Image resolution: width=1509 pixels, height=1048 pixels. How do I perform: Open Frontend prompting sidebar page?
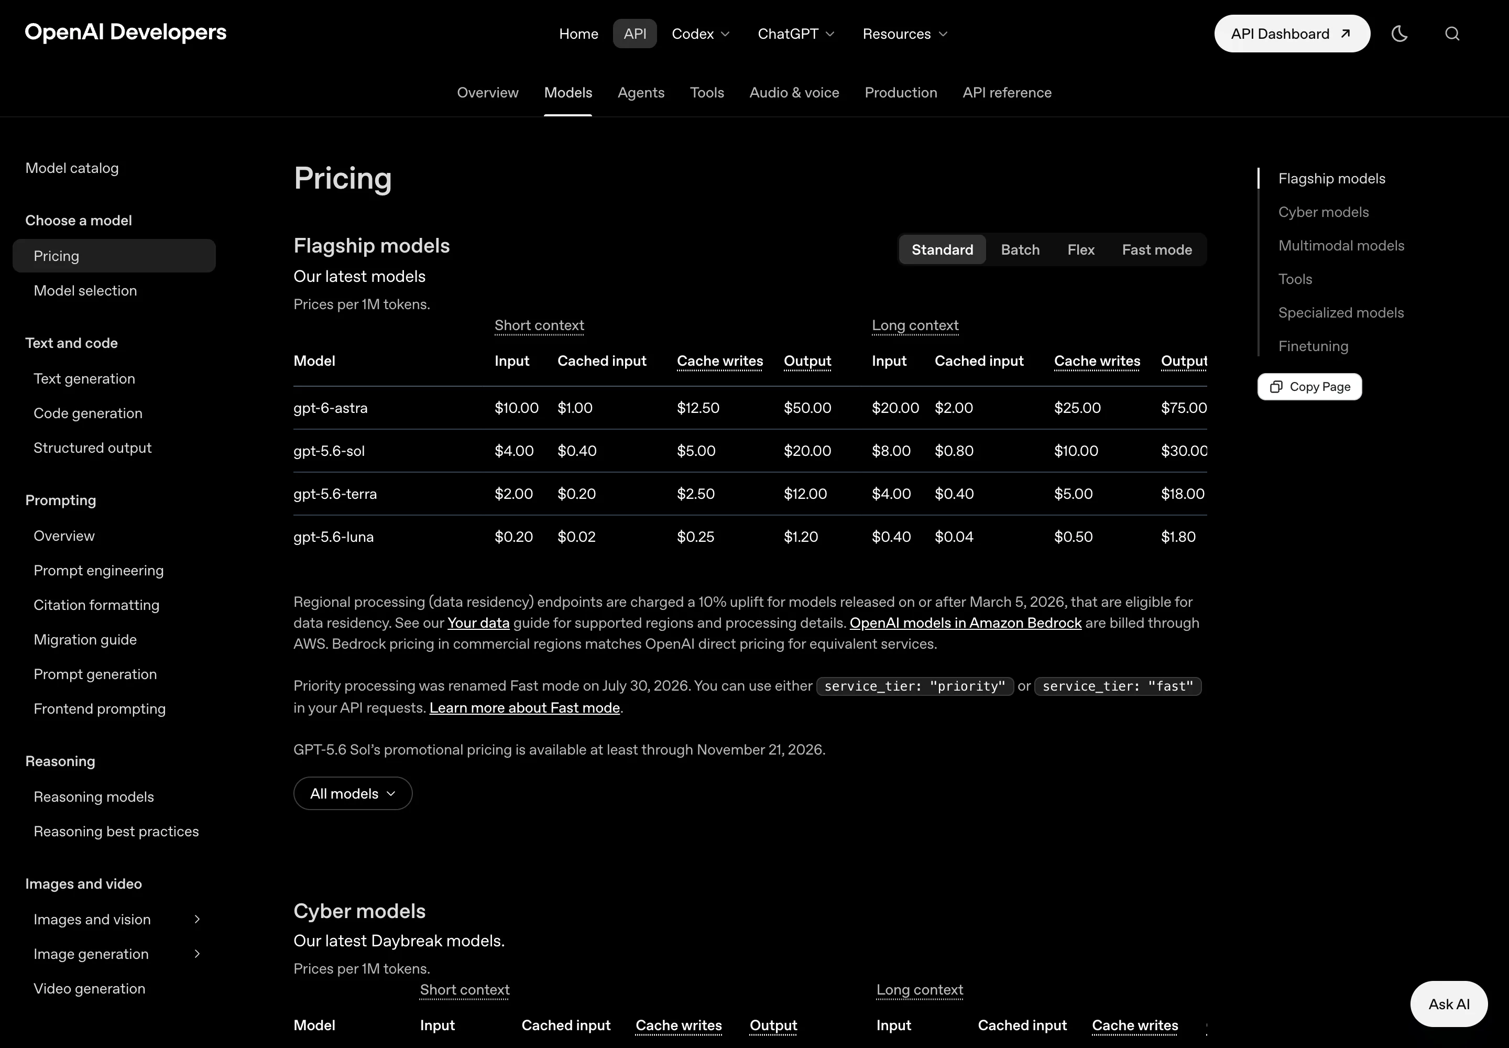pos(100,708)
